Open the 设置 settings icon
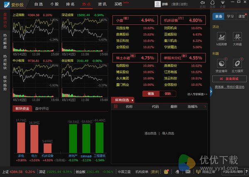 pos(222,3)
